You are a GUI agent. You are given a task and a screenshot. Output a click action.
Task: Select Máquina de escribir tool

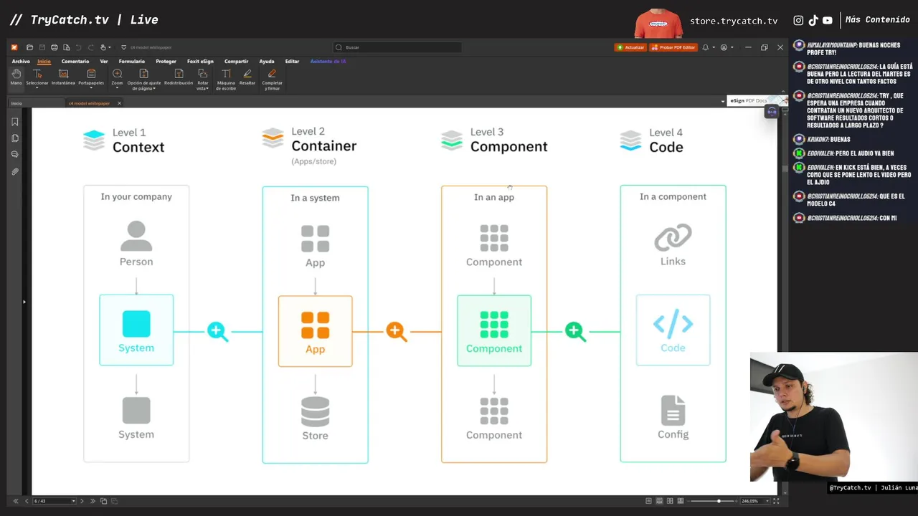(x=226, y=79)
